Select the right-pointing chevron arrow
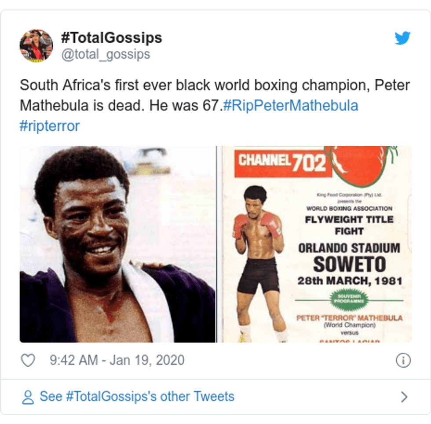Image resolution: width=431 pixels, height=424 pixels. pyautogui.click(x=405, y=396)
